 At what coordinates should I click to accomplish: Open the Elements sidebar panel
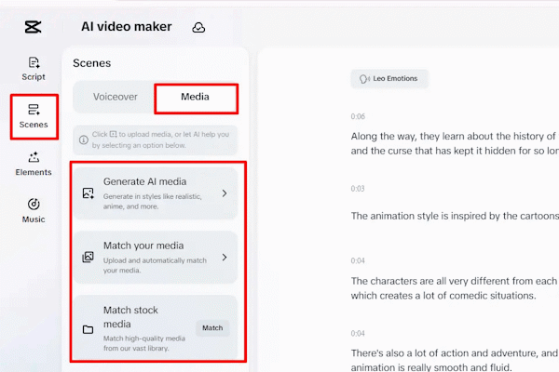pyautogui.click(x=34, y=164)
